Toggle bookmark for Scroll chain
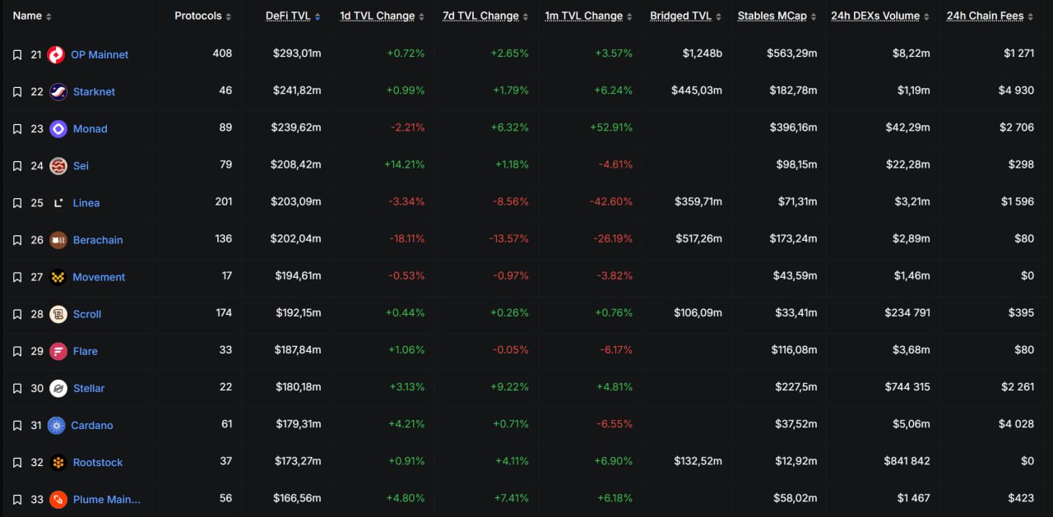The width and height of the screenshot is (1053, 517). tap(17, 314)
